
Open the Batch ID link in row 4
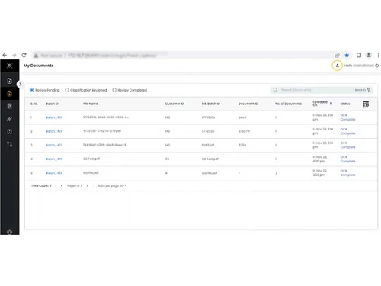click(54, 159)
